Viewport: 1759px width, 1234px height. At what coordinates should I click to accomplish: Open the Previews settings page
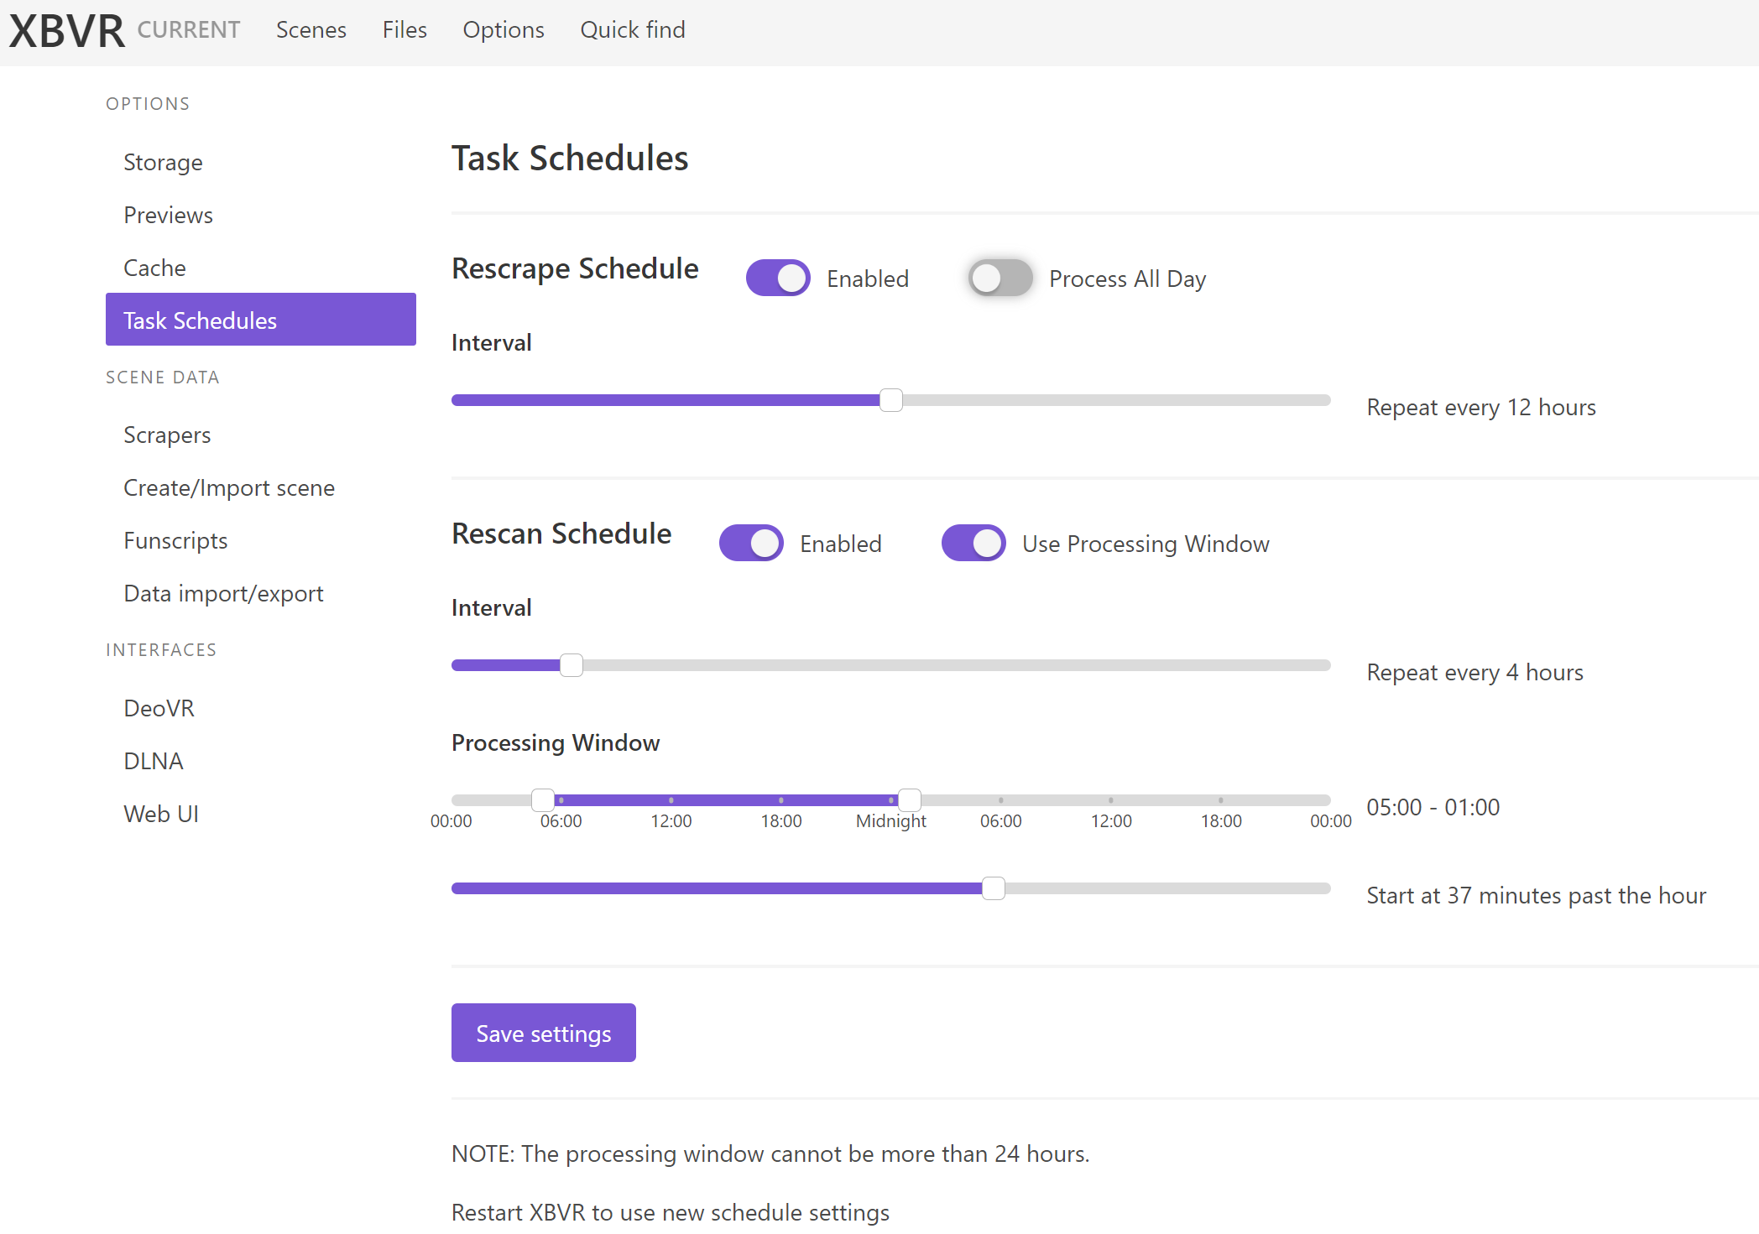(168, 215)
